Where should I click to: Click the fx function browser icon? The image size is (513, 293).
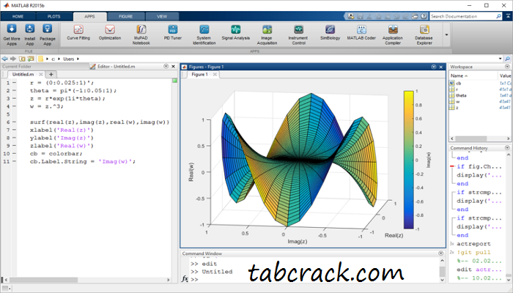coord(185,279)
